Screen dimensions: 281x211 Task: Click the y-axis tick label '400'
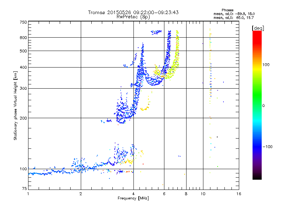pyautogui.click(x=24, y=68)
